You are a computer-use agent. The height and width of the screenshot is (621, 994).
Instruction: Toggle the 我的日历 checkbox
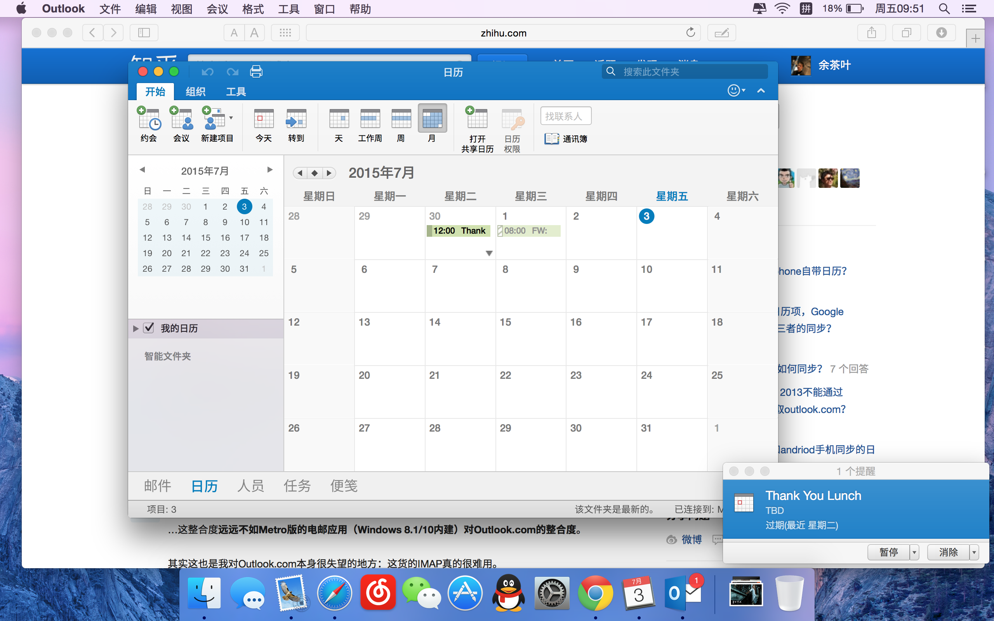pyautogui.click(x=149, y=328)
